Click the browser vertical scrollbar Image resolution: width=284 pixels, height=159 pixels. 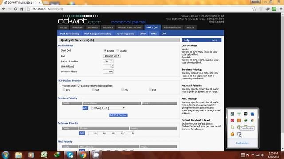pyautogui.click(x=282, y=81)
